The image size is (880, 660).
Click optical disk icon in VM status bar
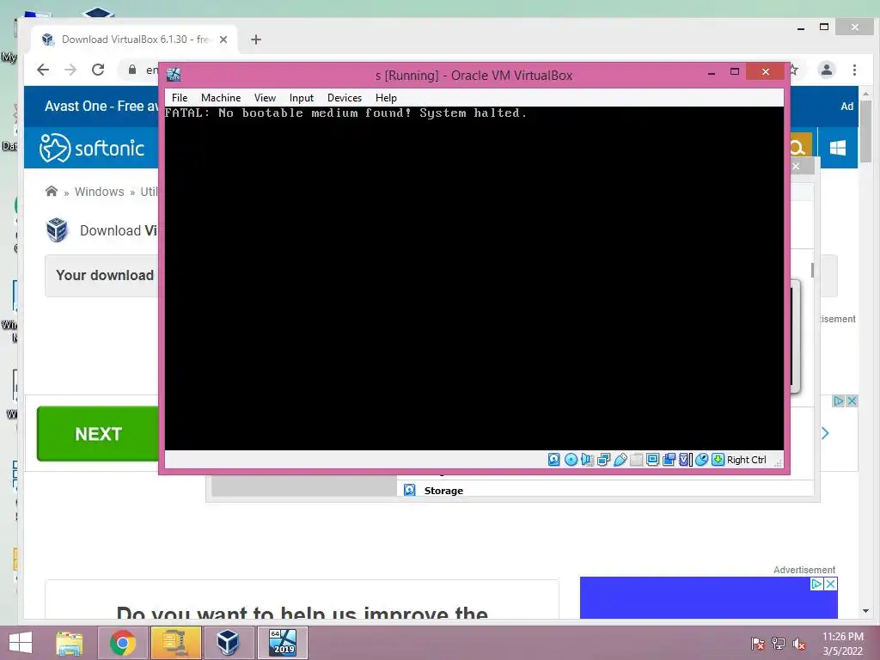tap(571, 460)
